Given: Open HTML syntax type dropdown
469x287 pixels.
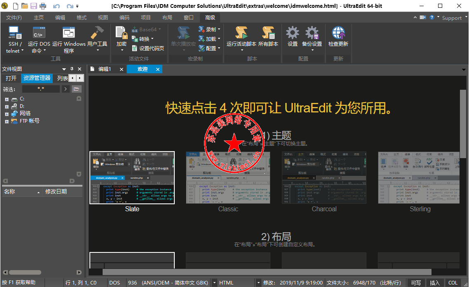Looking at the screenshot, I should pos(258,283).
